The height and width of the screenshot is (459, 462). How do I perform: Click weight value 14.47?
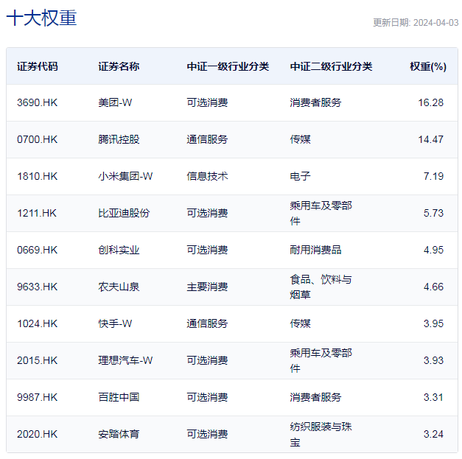pos(431,139)
